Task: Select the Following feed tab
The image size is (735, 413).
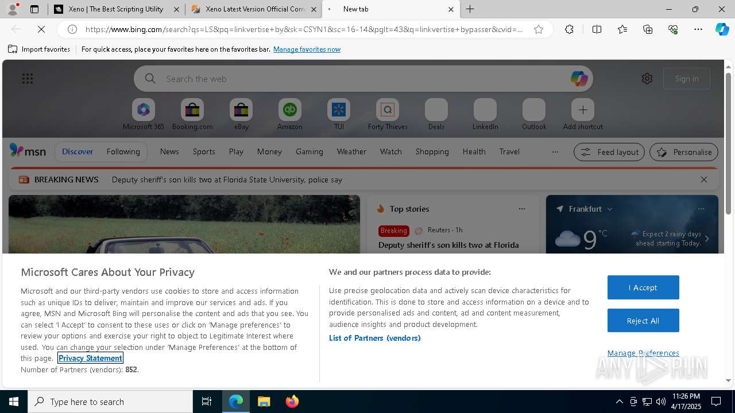Action: [x=123, y=152]
